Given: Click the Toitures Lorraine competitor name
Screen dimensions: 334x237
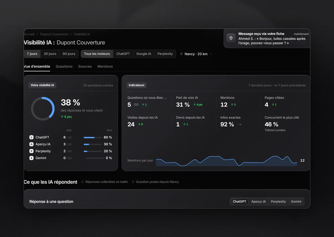Looking at the screenshot, I should coord(275,130).
